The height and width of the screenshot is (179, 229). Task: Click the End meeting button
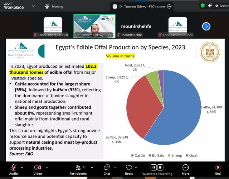tap(218, 168)
